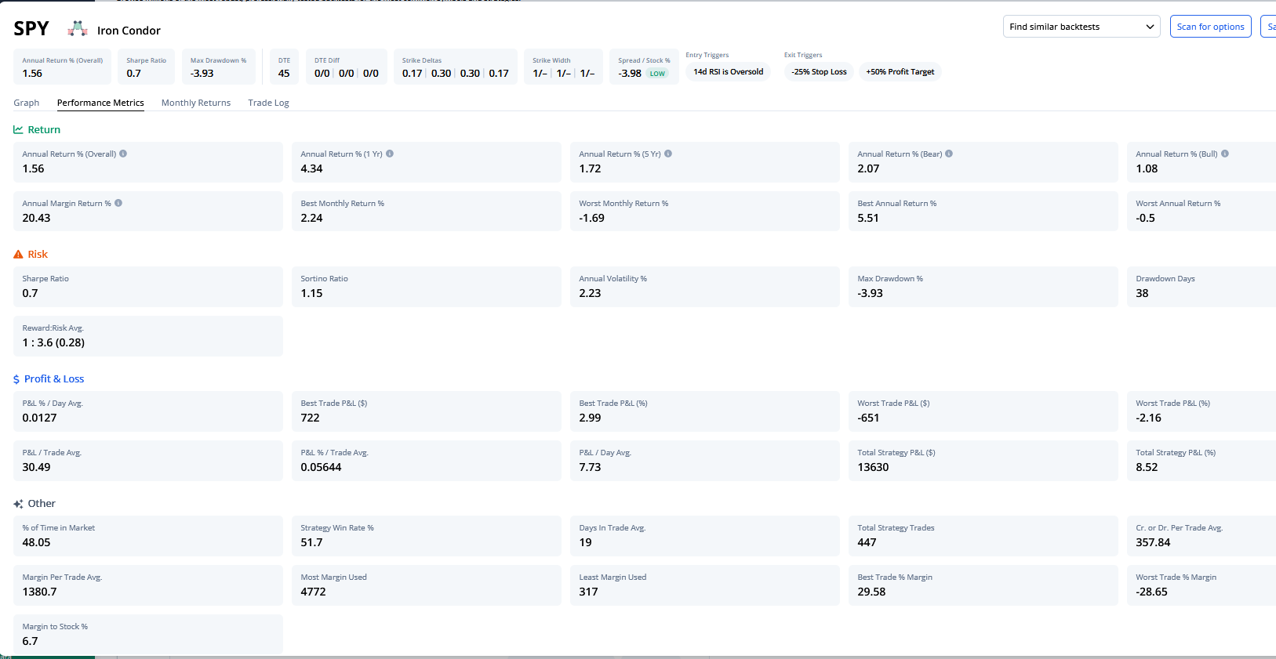View the Trade Log tab
Screen dimensions: 1276x659
tap(269, 103)
